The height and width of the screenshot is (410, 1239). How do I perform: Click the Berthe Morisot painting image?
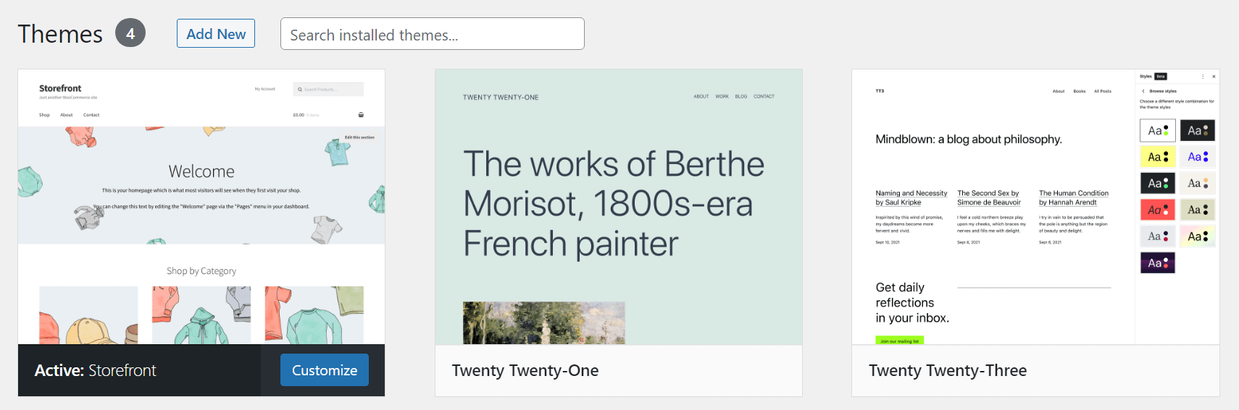click(x=543, y=323)
